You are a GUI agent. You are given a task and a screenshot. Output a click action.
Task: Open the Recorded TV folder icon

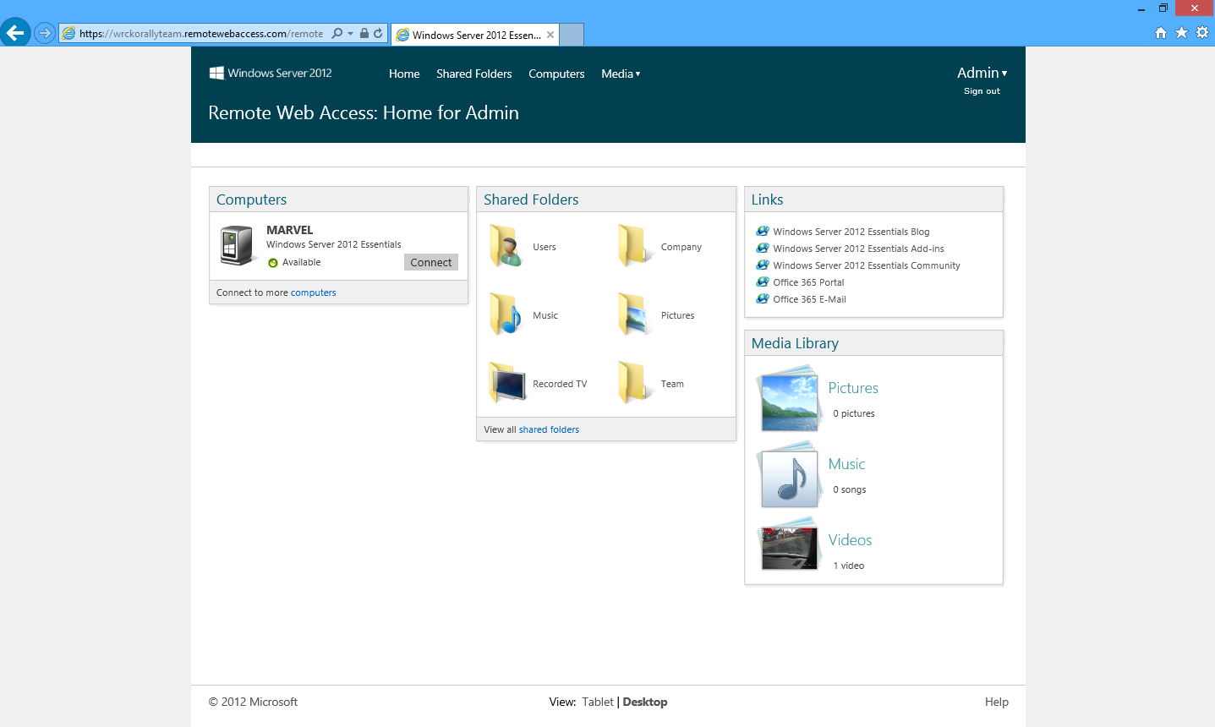coord(506,383)
